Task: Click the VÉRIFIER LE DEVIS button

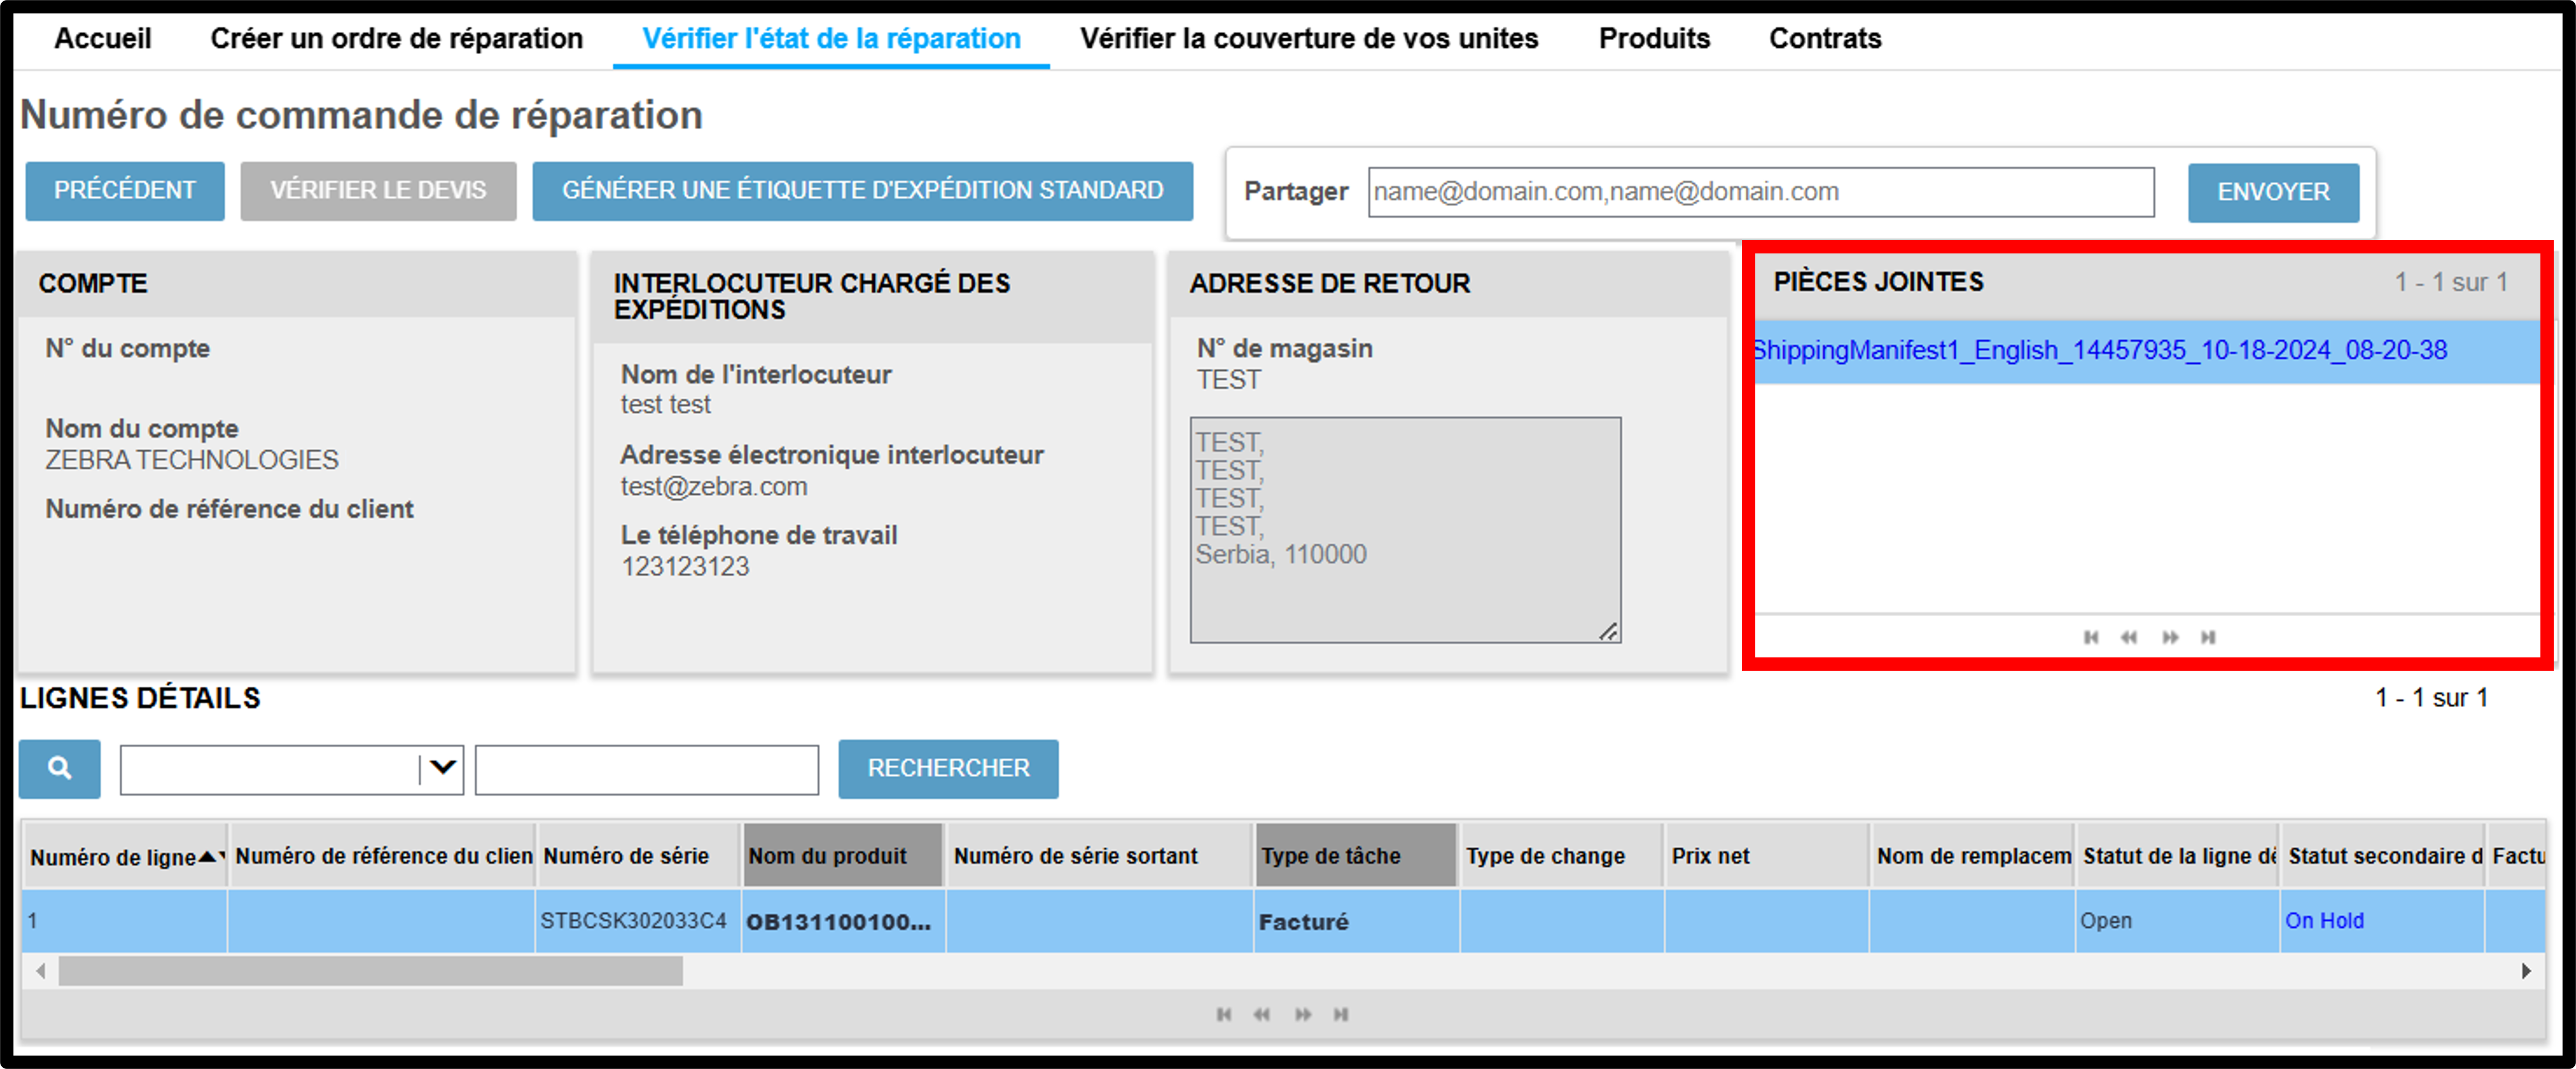Action: coord(378,191)
